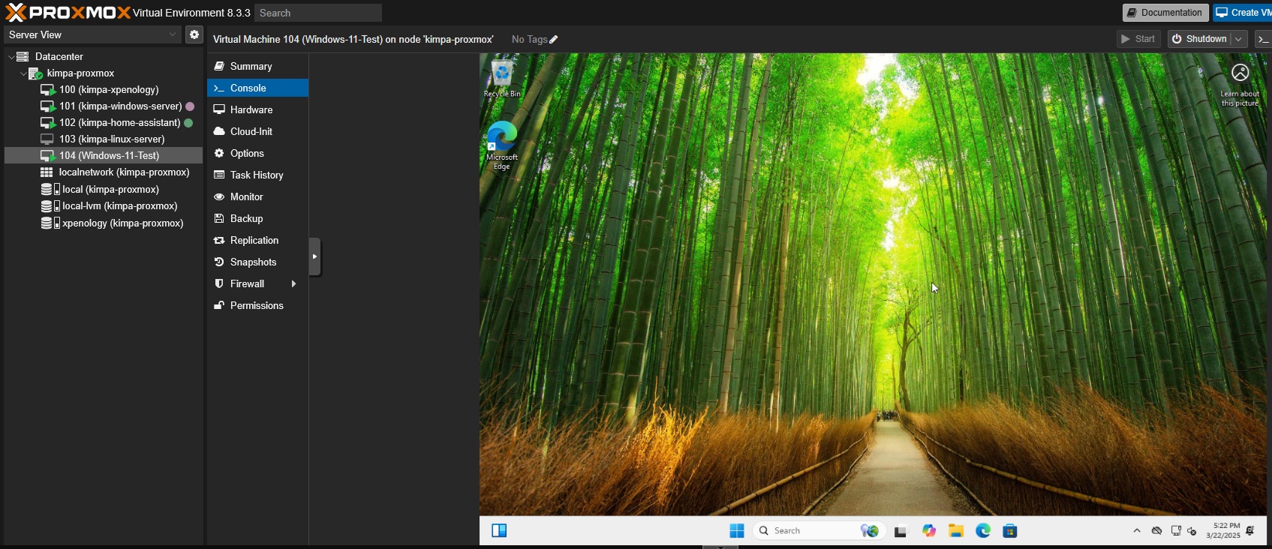Open the Shutdown options dropdown arrow
This screenshot has width=1272, height=549.
1238,39
